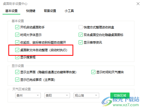Switch to the 快捷键 tab

(x=31, y=11)
